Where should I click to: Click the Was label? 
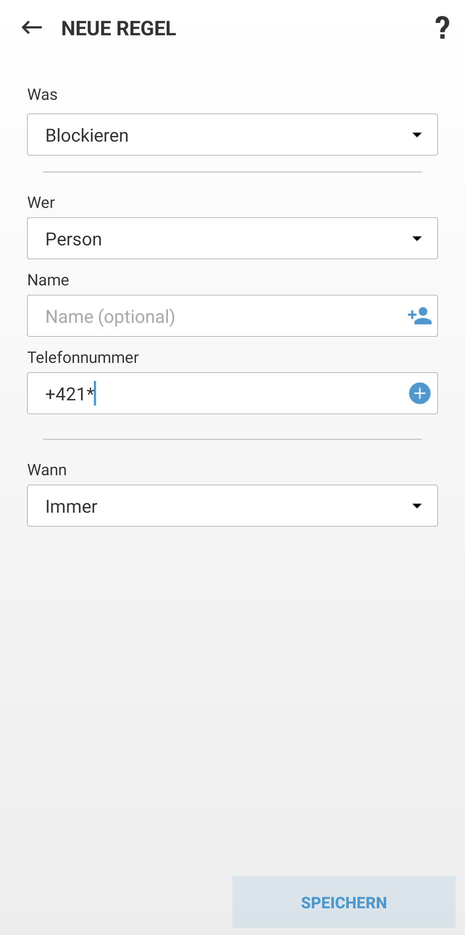pyautogui.click(x=42, y=95)
